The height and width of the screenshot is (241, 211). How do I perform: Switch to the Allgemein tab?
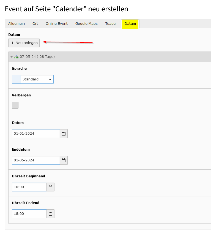tap(17, 23)
